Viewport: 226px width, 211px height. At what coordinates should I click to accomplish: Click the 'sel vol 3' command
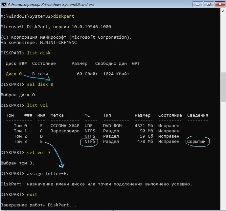[39, 152]
